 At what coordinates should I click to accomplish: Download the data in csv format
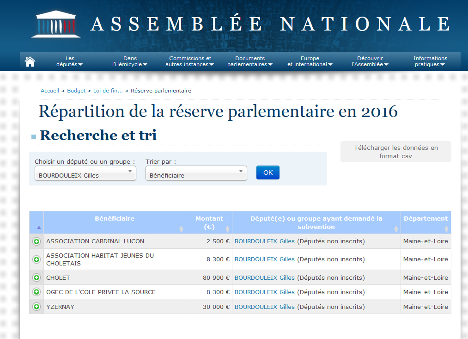395,152
